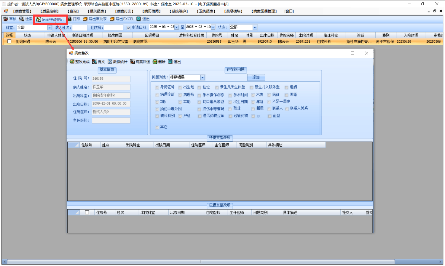Toggle the 申请日期 filter checkbox
Image resolution: width=445 pixels, height=266 pixels.
[x=128, y=28]
